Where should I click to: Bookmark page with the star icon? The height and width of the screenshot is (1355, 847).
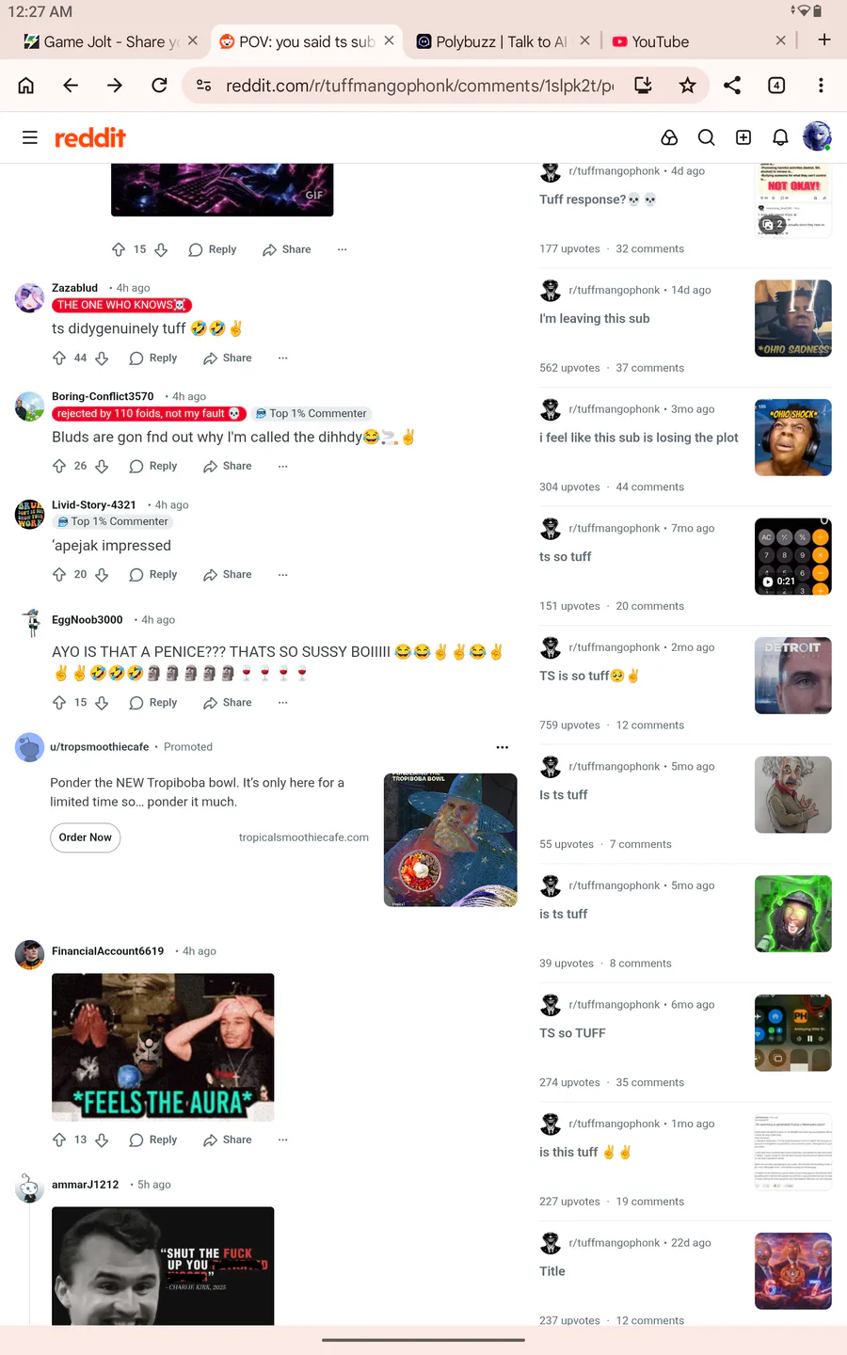tap(688, 86)
